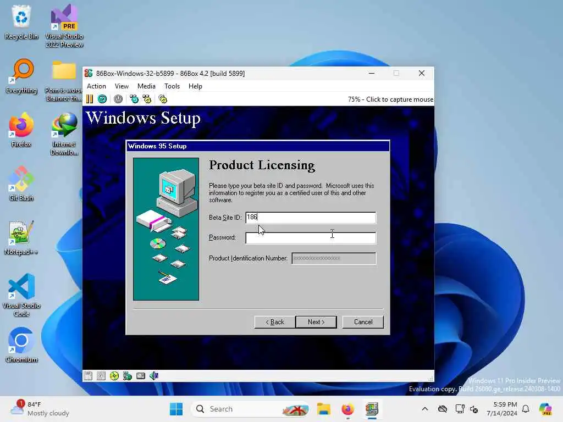Select the Firefox desktop shortcut
Viewport: 563px width, 422px height.
pyautogui.click(x=21, y=130)
